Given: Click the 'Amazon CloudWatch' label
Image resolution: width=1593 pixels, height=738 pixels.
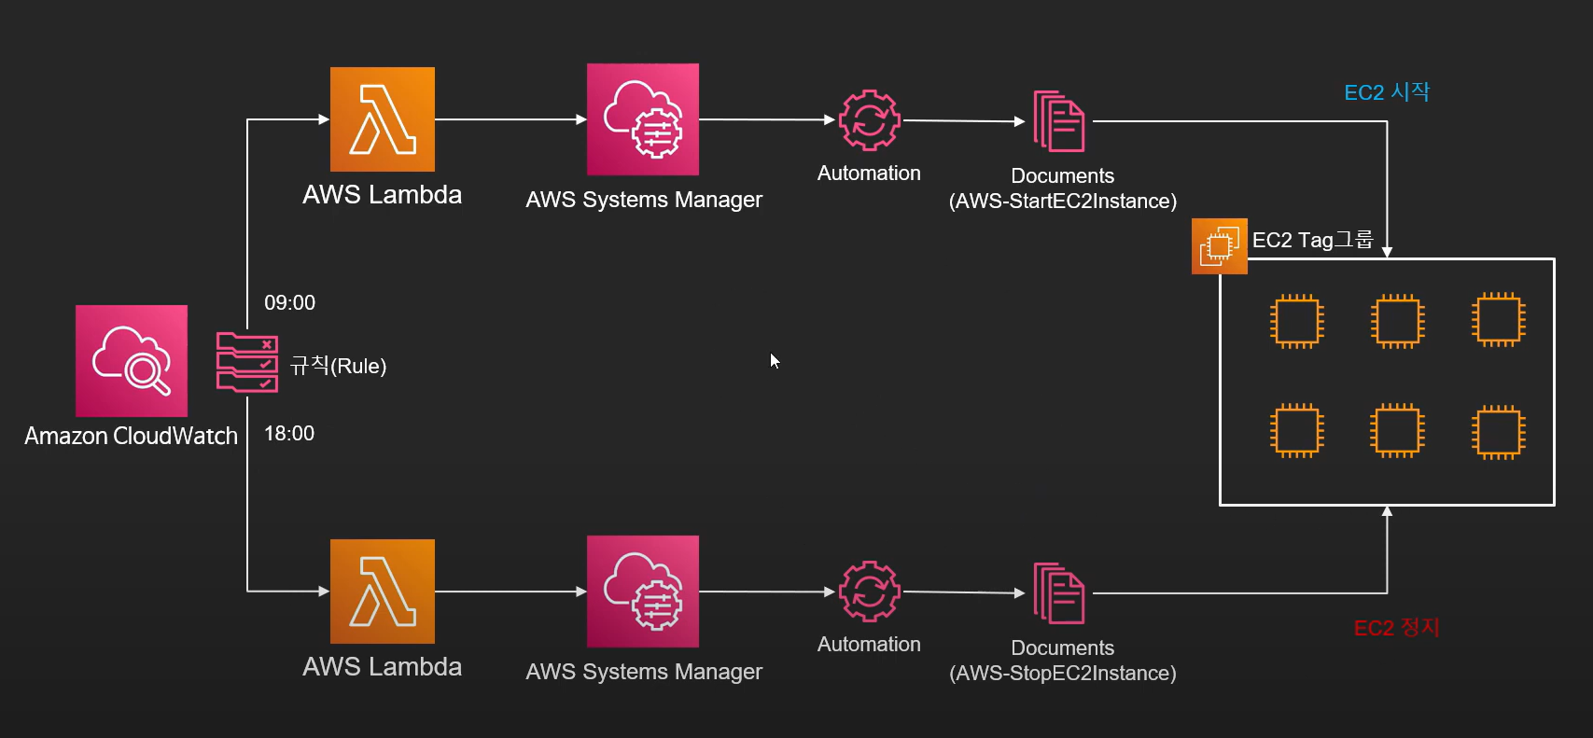Looking at the screenshot, I should (x=131, y=436).
